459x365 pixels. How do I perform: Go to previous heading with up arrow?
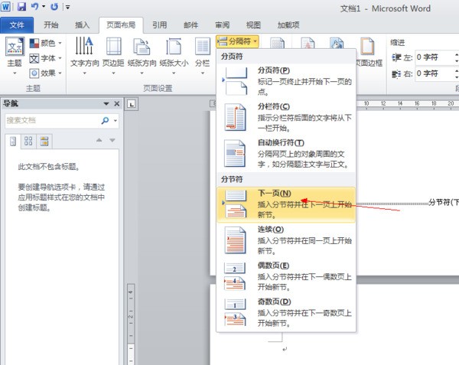pyautogui.click(x=99, y=140)
